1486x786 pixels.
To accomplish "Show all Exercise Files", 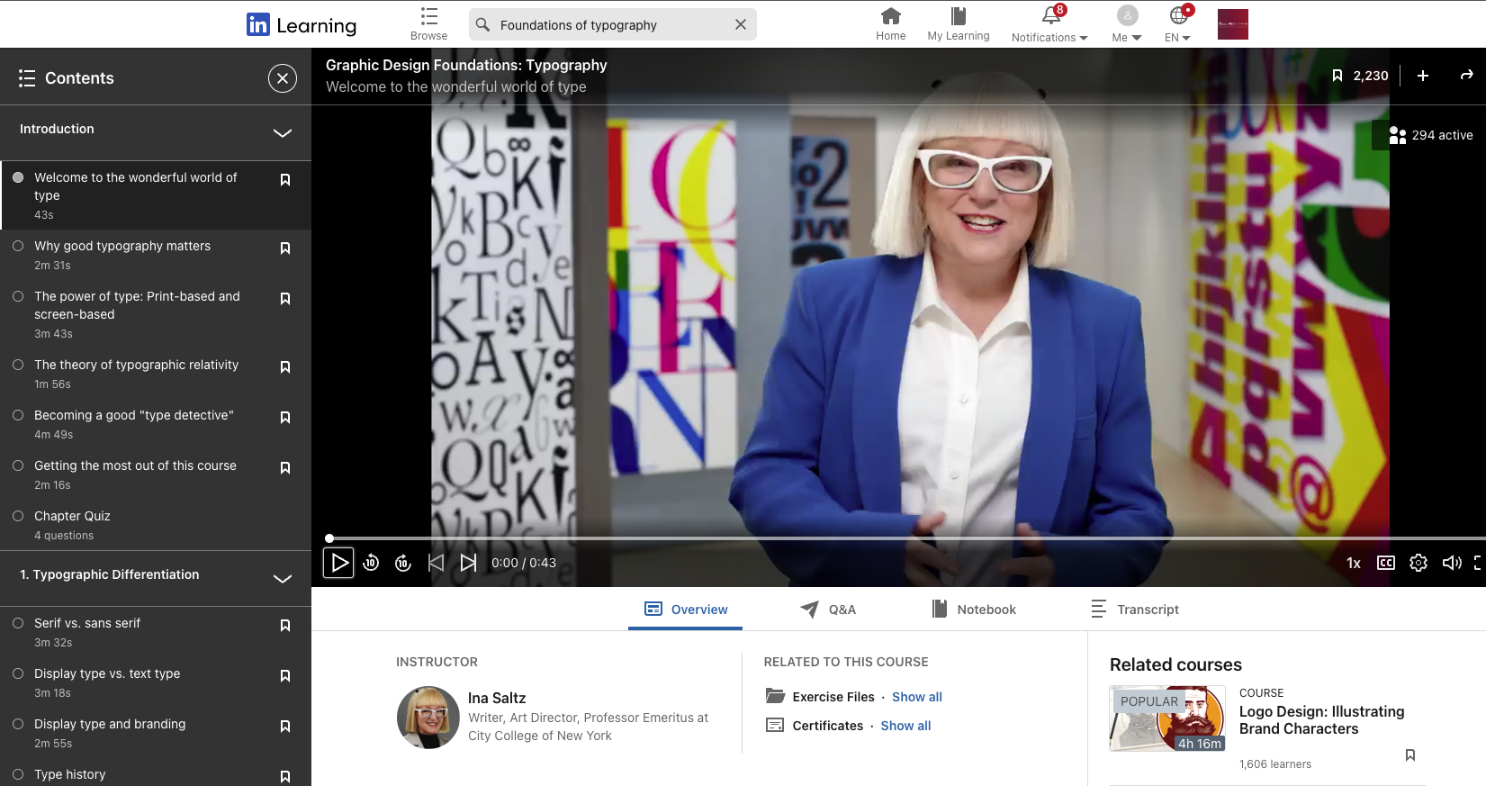I will [916, 697].
